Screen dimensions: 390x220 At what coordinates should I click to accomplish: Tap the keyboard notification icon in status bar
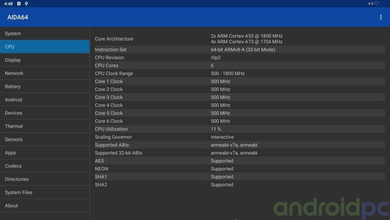point(19,3)
